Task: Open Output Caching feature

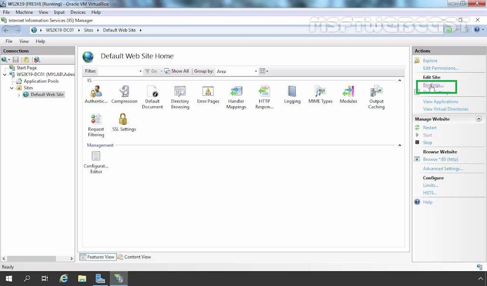Action: [377, 97]
